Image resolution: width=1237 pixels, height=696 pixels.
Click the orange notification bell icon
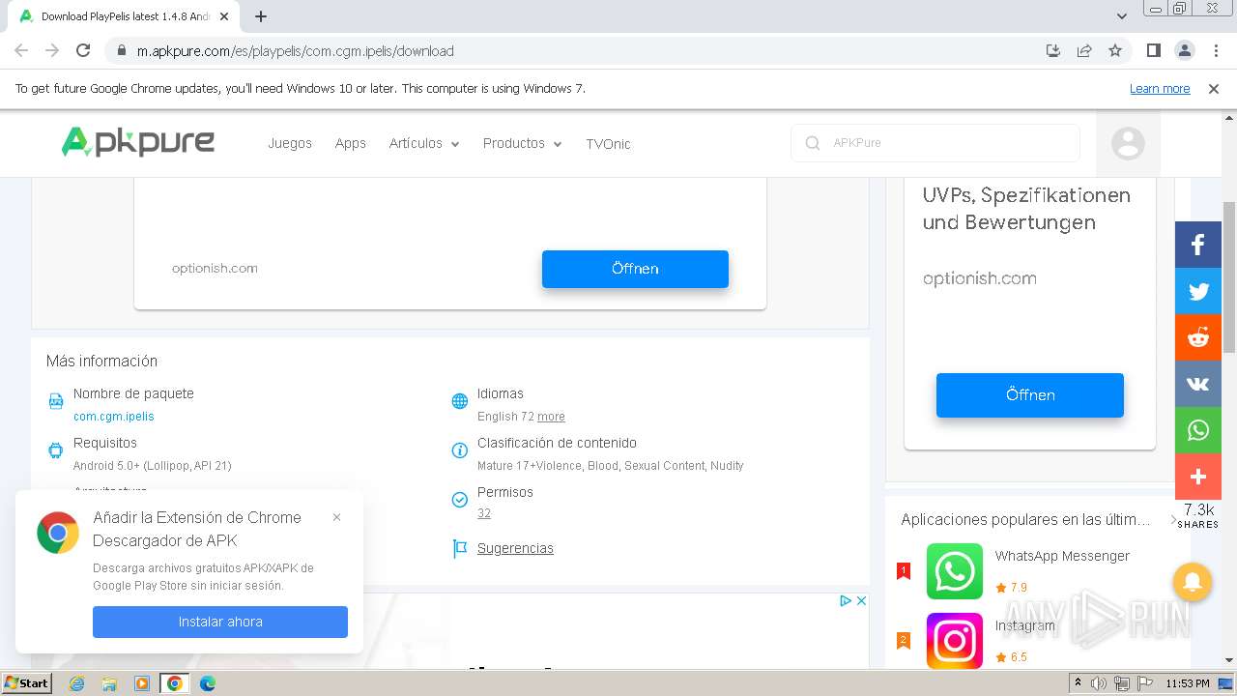(1193, 582)
